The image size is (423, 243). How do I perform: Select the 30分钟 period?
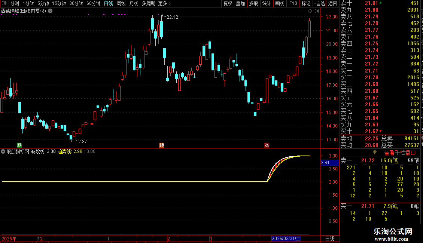coord(76,3)
